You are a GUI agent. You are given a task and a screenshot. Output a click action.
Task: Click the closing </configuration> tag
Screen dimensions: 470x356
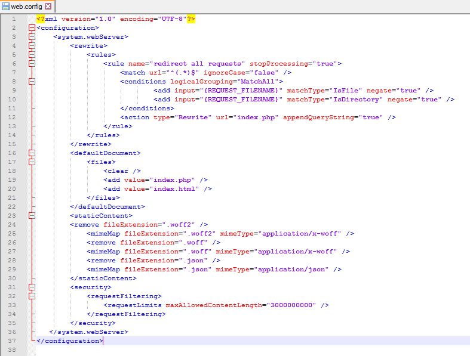tap(69, 340)
